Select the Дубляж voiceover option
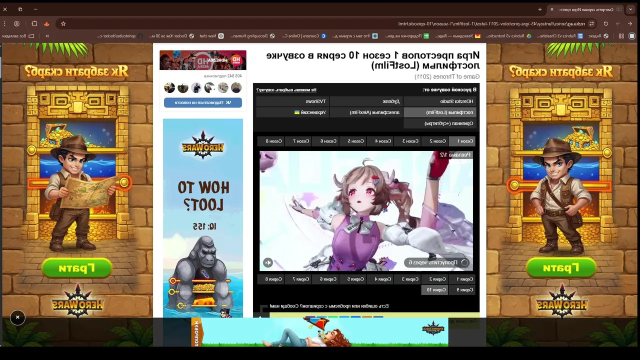640x360 pixels. tap(366, 101)
